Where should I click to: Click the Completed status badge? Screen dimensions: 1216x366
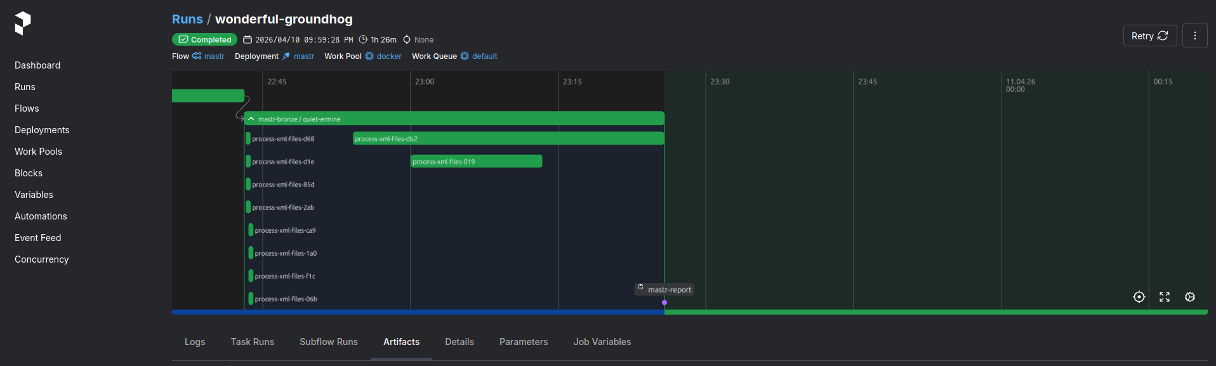[x=204, y=39]
